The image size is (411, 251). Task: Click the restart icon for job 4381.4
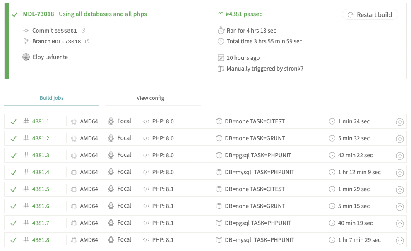pos(399,173)
